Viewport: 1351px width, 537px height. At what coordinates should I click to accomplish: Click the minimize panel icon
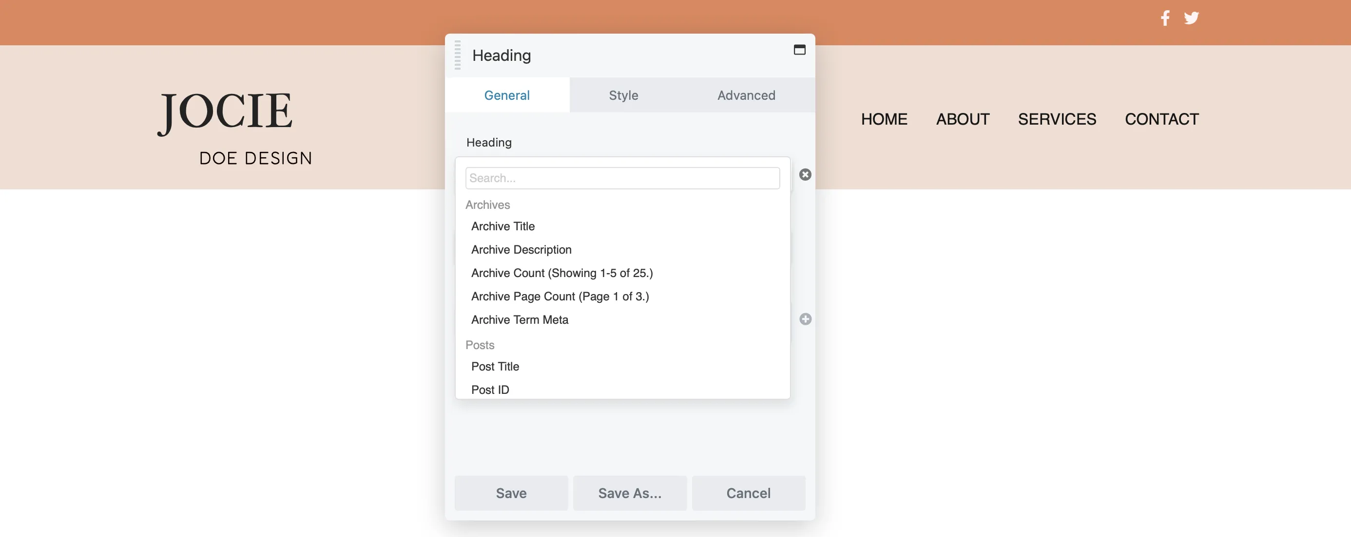[800, 49]
